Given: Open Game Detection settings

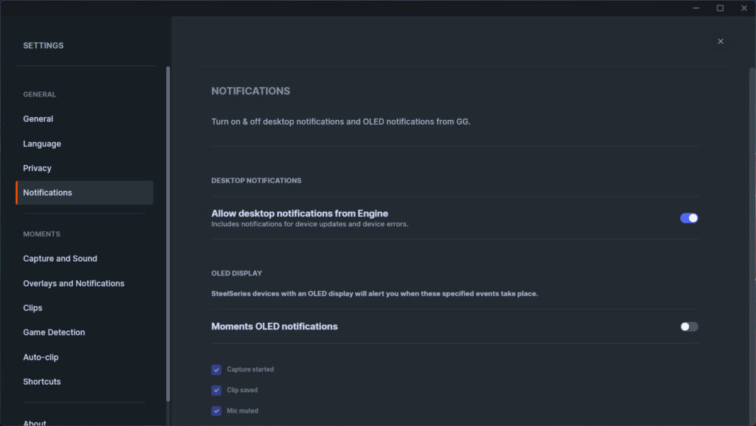Looking at the screenshot, I should (54, 332).
